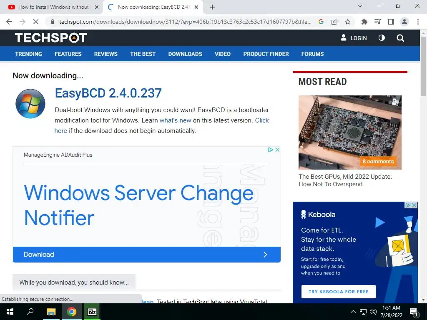The width and height of the screenshot is (427, 320).
Task: Close the Now downloading EasyBCD tab
Action: coord(196,7)
